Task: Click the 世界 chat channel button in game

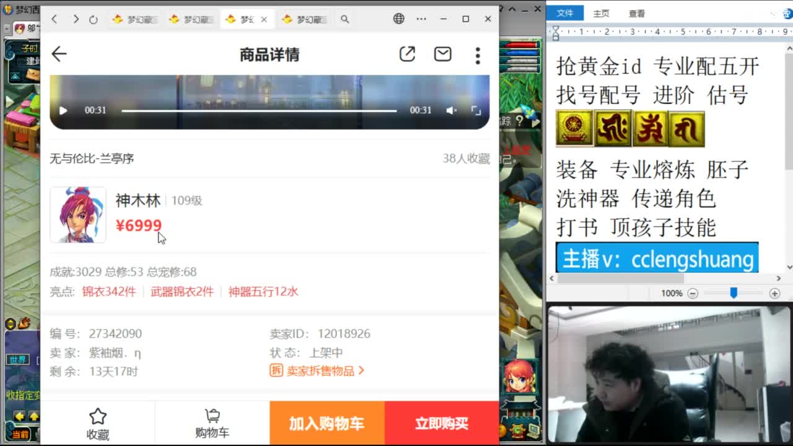Action: click(x=17, y=359)
